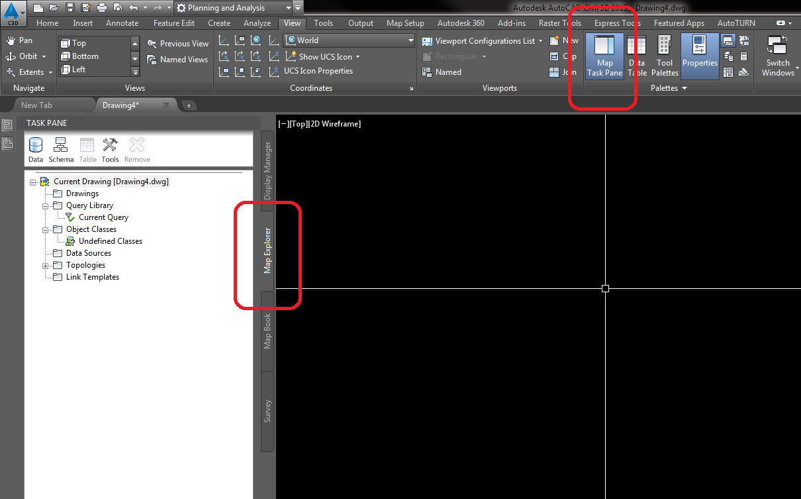Open the World UCS combo box

tap(350, 40)
